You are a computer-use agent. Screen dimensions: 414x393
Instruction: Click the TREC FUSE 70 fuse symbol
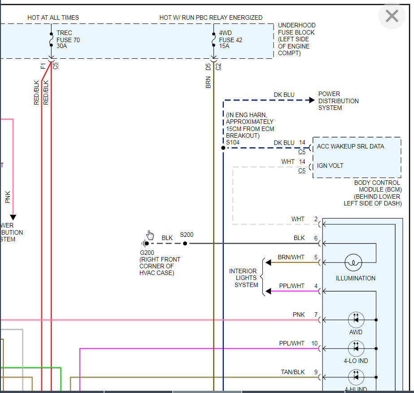(51, 39)
